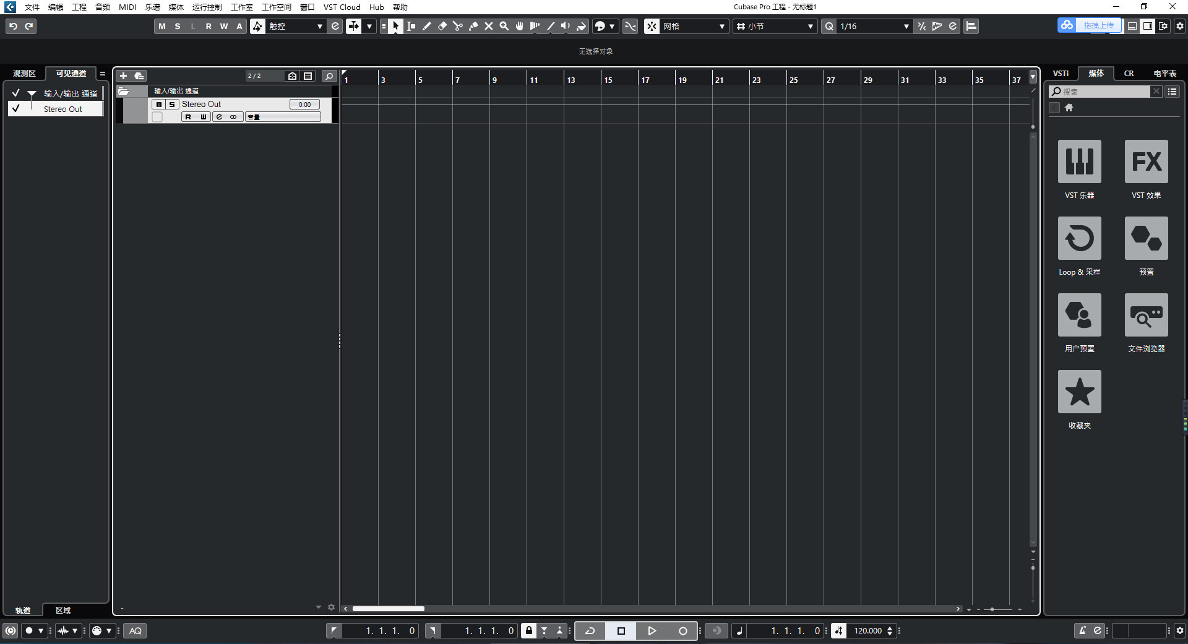The width and height of the screenshot is (1188, 644).
Task: Select the Draw pencil tool
Action: pos(427,26)
